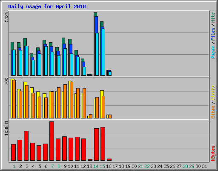Click the 'Daily usage for April 2018' title

tap(47, 6)
